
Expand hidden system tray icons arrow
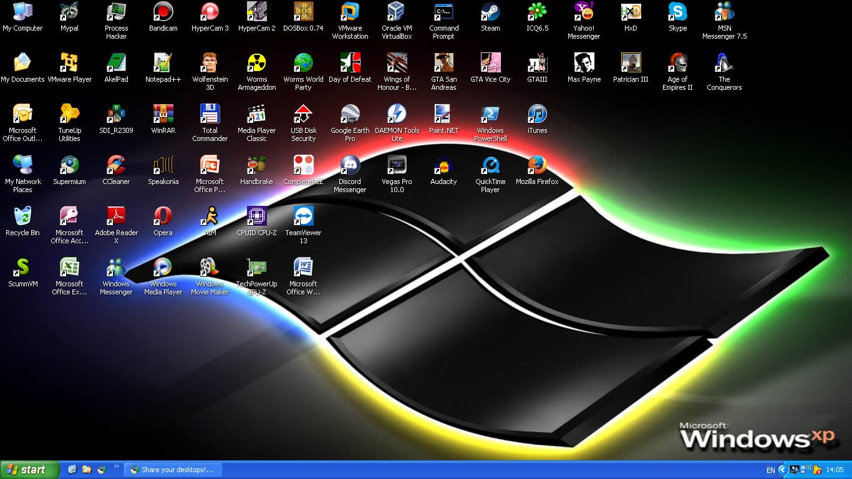coord(782,470)
